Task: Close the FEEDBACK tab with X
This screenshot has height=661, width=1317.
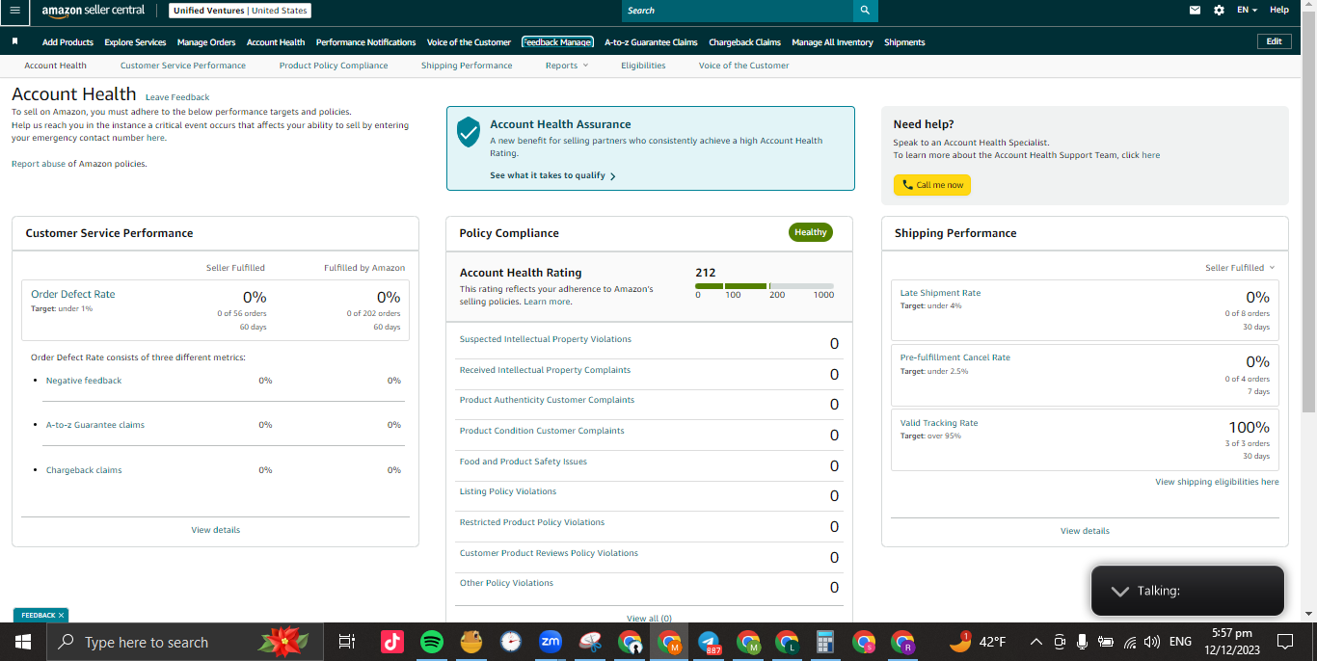Action: pos(61,615)
